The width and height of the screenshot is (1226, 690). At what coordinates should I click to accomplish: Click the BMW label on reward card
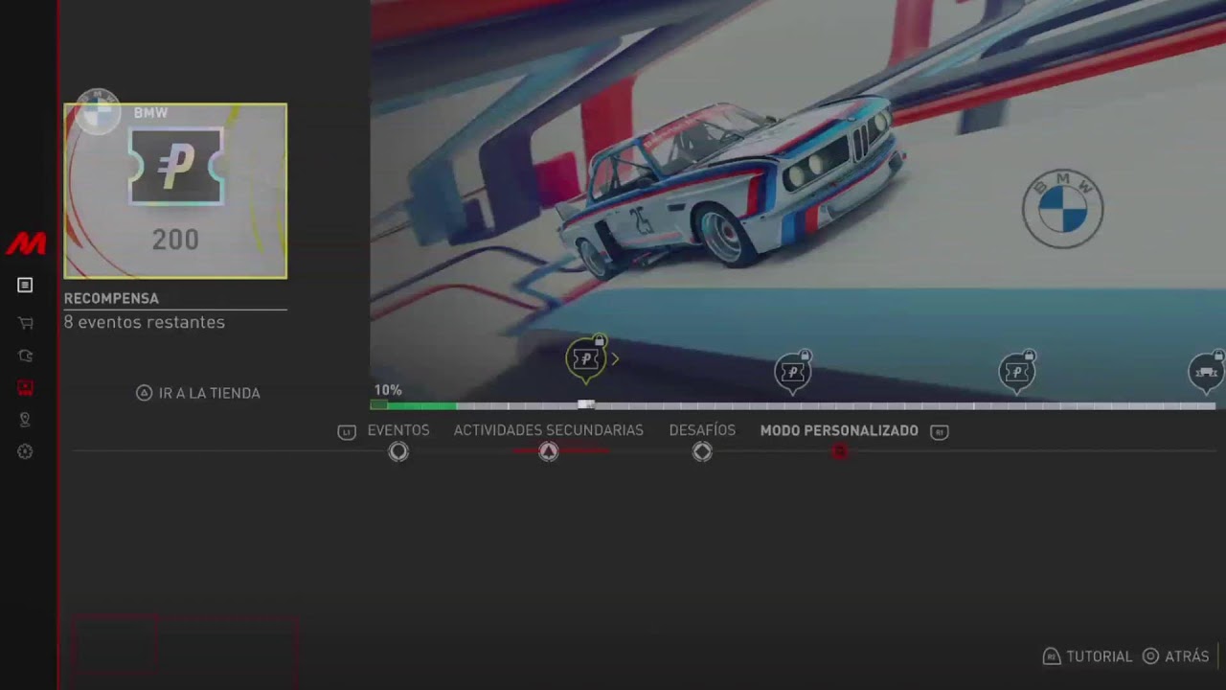coord(150,113)
